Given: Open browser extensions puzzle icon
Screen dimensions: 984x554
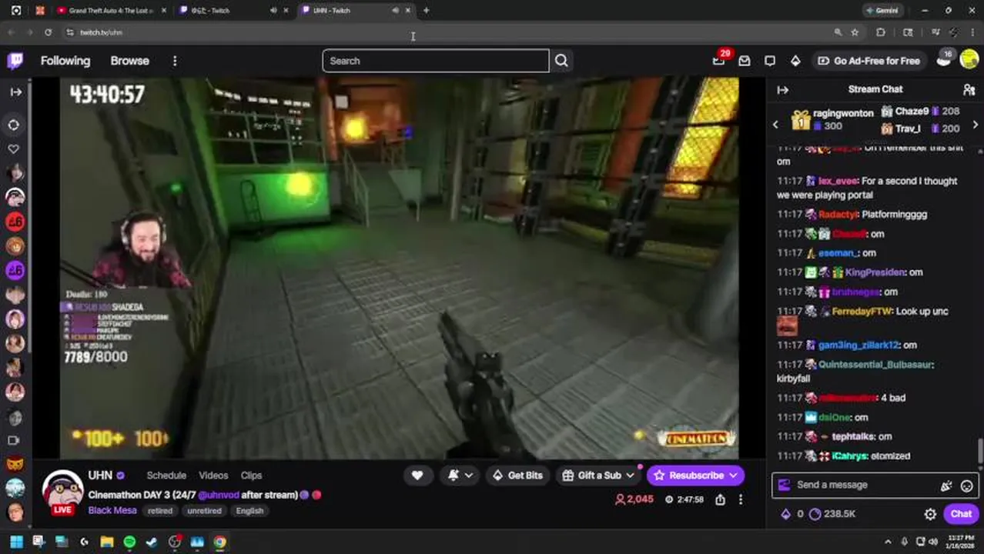Looking at the screenshot, I should 881,32.
